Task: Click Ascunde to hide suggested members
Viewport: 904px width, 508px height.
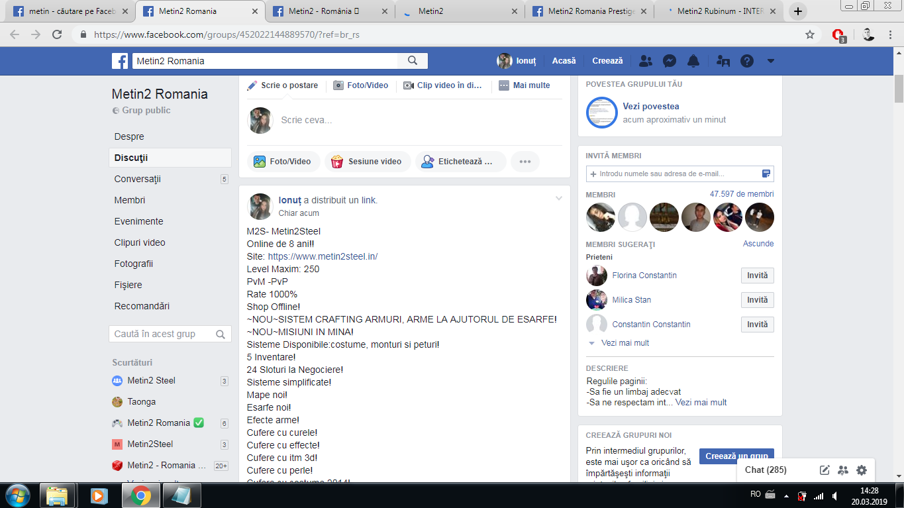Action: (x=758, y=244)
